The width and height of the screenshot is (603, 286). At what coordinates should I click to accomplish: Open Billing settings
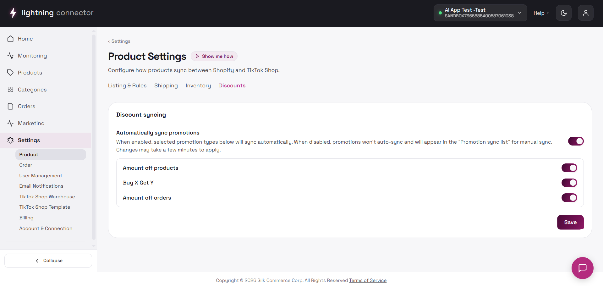(26, 218)
